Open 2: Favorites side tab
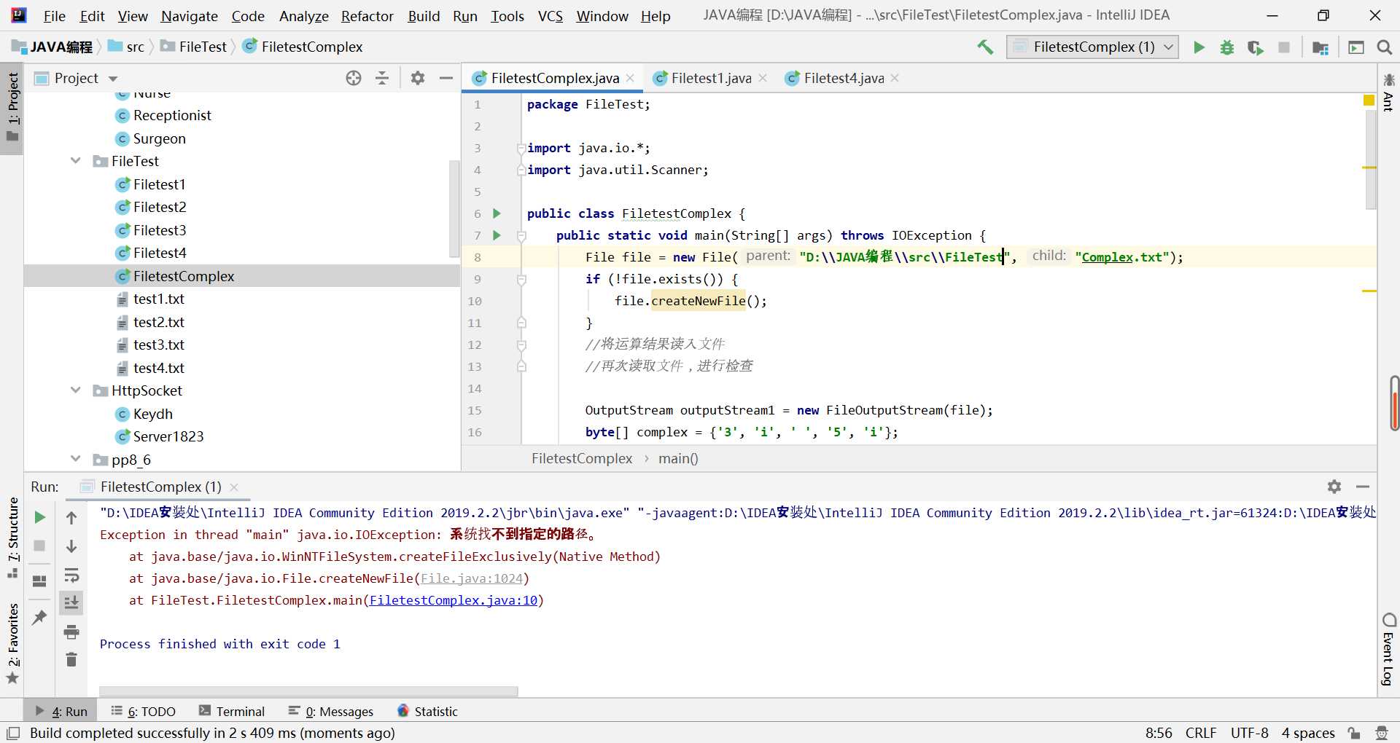 [13, 642]
